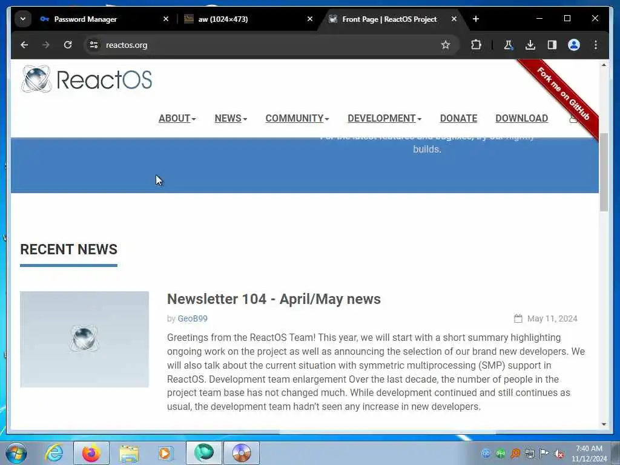Click the network tray icon
This screenshot has width=620, height=465.
pyautogui.click(x=530, y=453)
